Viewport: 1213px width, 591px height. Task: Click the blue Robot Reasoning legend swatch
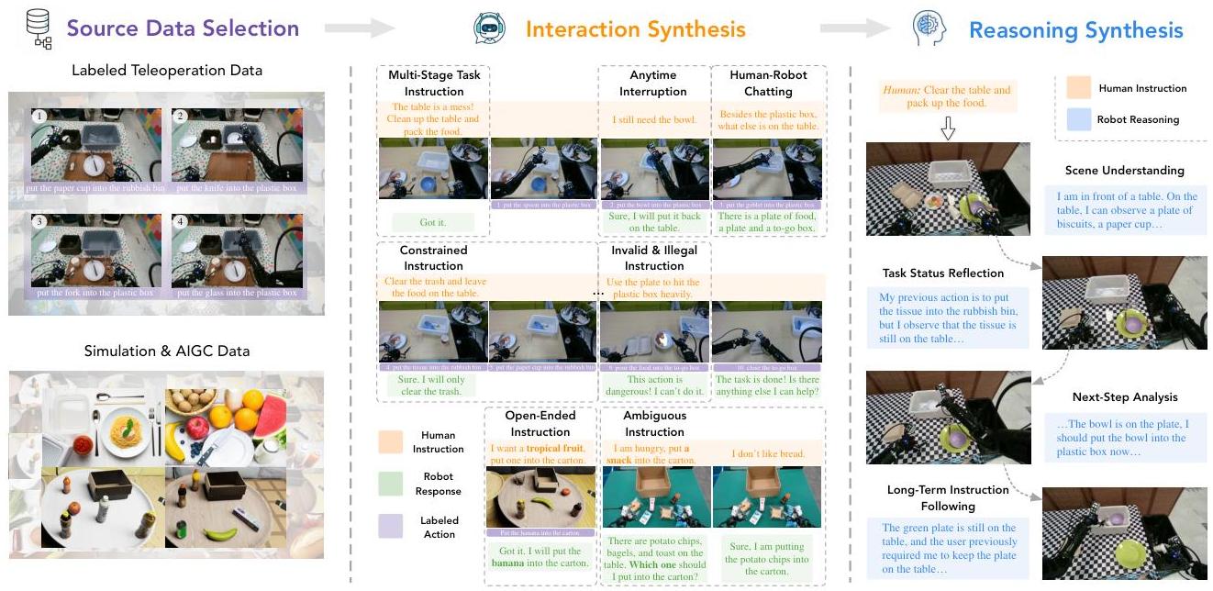[1078, 119]
